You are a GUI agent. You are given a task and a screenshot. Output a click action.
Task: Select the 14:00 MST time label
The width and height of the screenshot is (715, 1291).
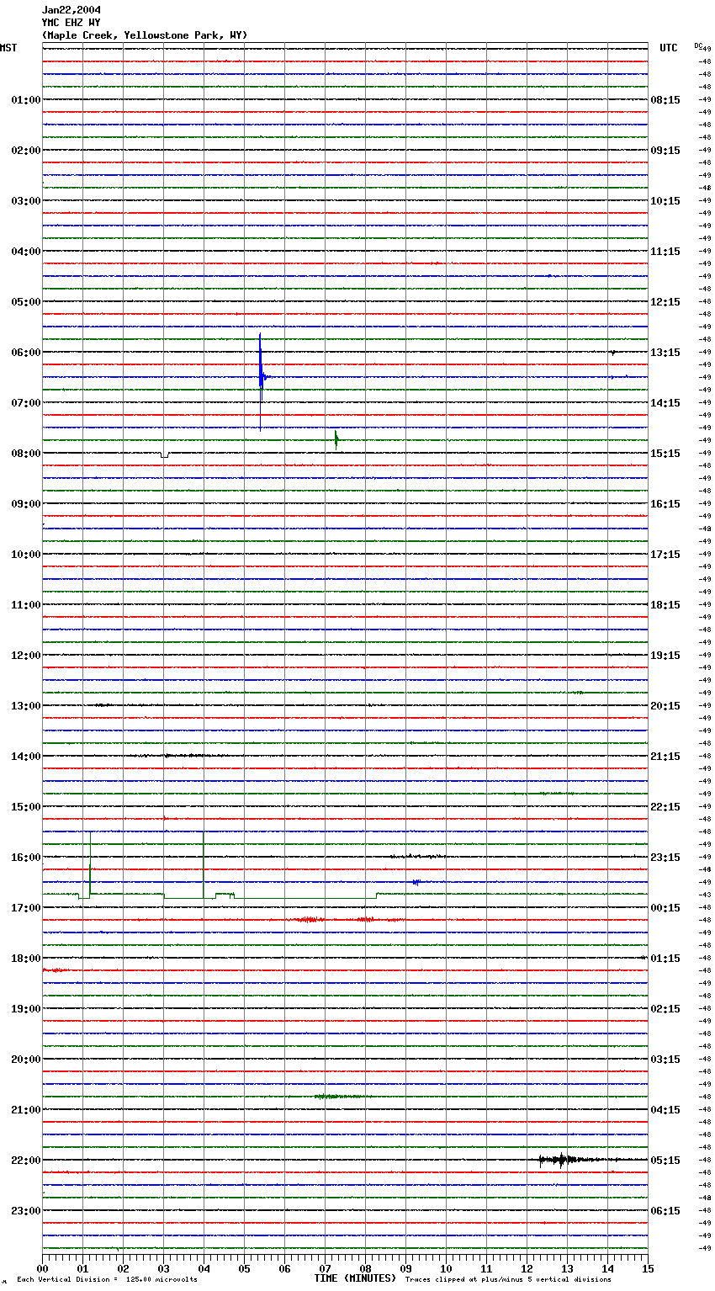[26, 757]
